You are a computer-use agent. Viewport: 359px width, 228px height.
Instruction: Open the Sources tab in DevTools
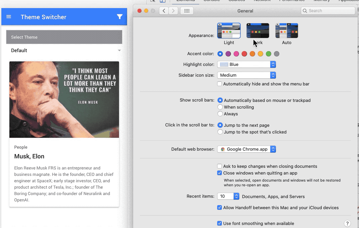click(x=237, y=1)
